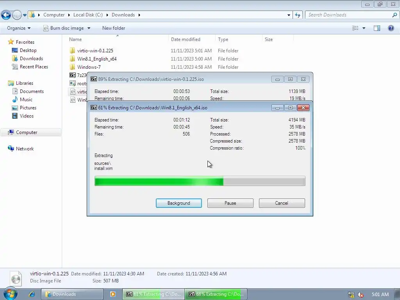The width and height of the screenshot is (400, 300).
Task: Open Explorer Help icon
Action: click(391, 28)
